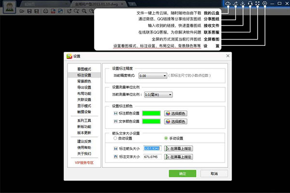Click the rotate view toolbar icon
The width and height of the screenshot is (290, 193).
tap(69, 11)
